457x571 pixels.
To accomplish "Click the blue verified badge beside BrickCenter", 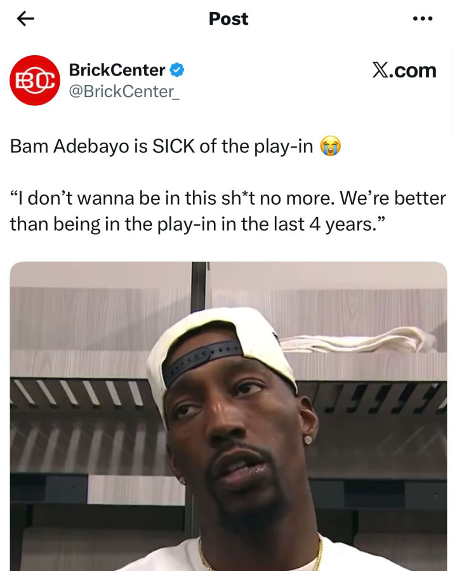I will (176, 70).
